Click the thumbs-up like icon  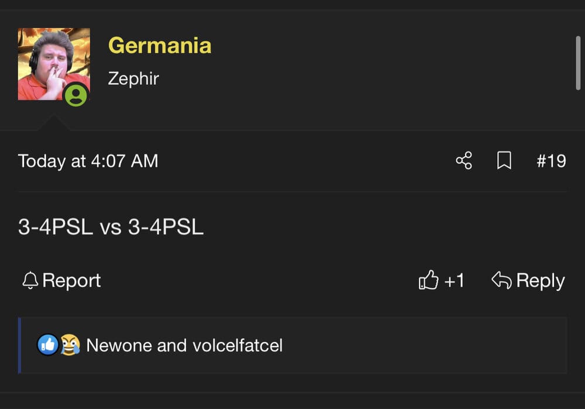(428, 280)
